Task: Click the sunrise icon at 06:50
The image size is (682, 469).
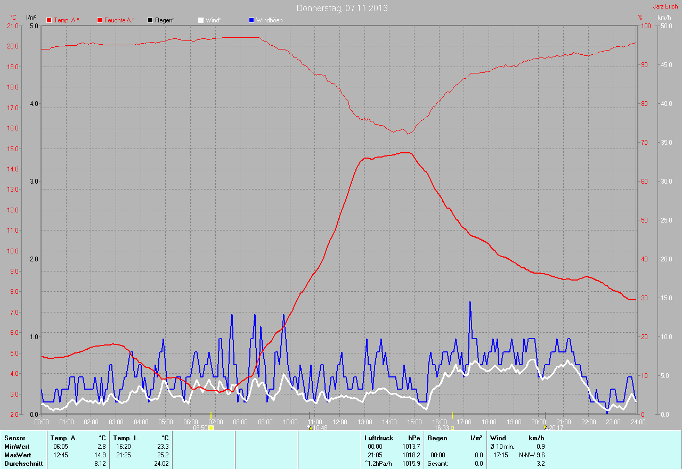Action: coord(212,427)
